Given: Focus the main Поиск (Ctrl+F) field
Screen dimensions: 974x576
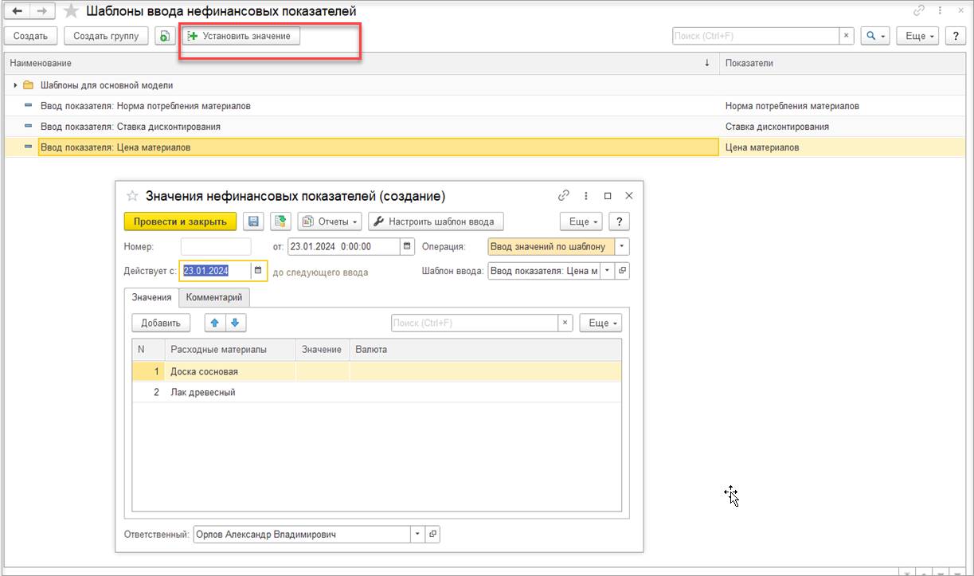Looking at the screenshot, I should (x=756, y=36).
